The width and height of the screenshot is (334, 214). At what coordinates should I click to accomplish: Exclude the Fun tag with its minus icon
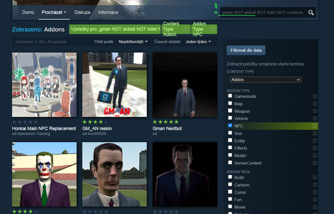tap(315, 200)
